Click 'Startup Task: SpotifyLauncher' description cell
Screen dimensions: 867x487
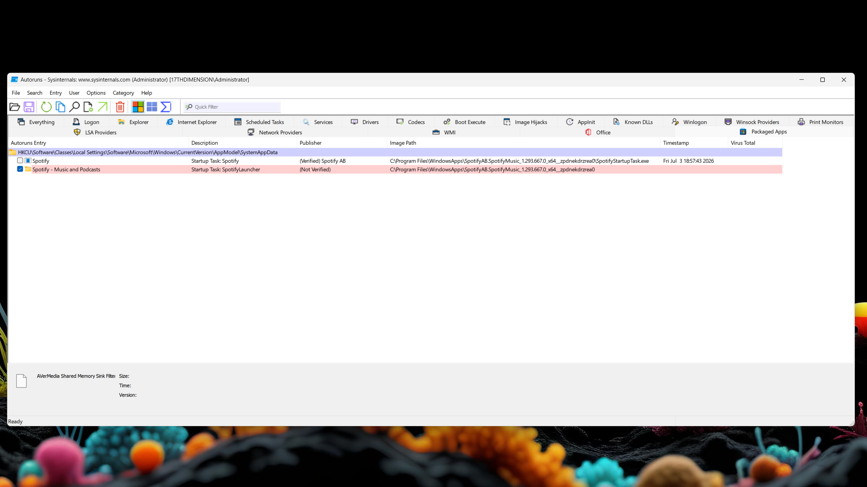[226, 170]
